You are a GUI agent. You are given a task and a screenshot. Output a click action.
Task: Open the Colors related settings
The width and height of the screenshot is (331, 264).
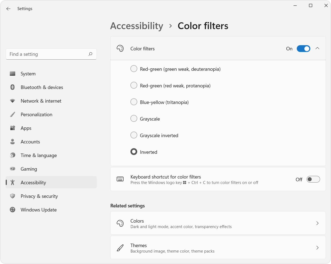[217, 223]
